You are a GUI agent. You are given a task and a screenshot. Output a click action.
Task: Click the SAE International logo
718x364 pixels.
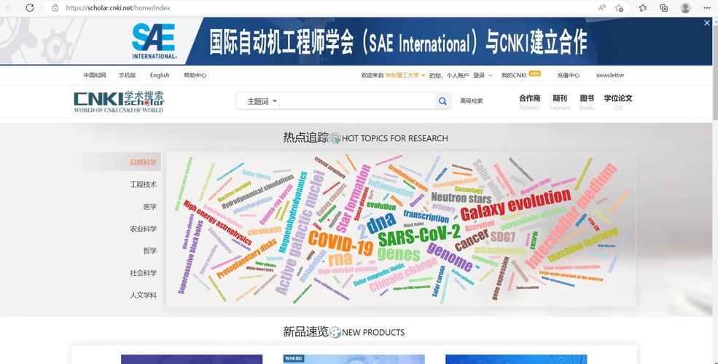click(154, 41)
